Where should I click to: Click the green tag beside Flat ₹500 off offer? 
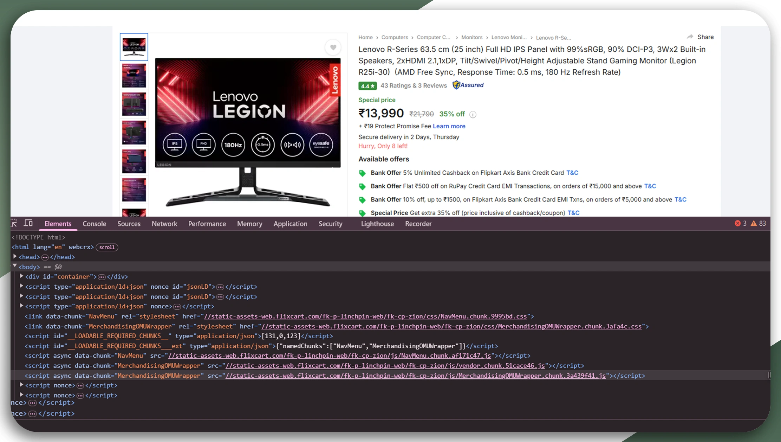pyautogui.click(x=362, y=186)
